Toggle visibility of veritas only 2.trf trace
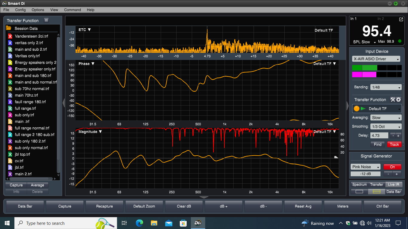Image resolution: width=408 pixels, height=229 pixels. click(10, 43)
